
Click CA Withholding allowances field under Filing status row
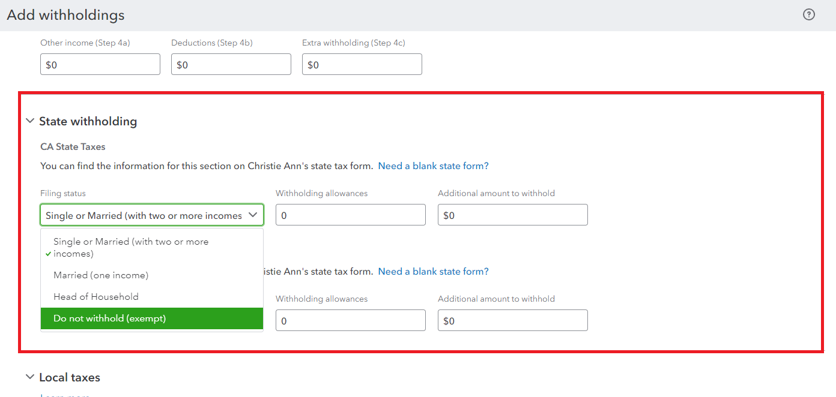[351, 215]
